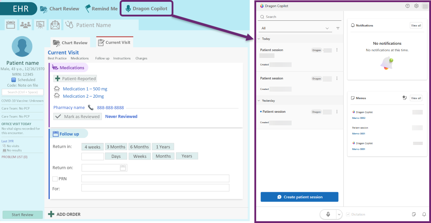Click the calendar icon in the EHR toolbar

point(11,25)
